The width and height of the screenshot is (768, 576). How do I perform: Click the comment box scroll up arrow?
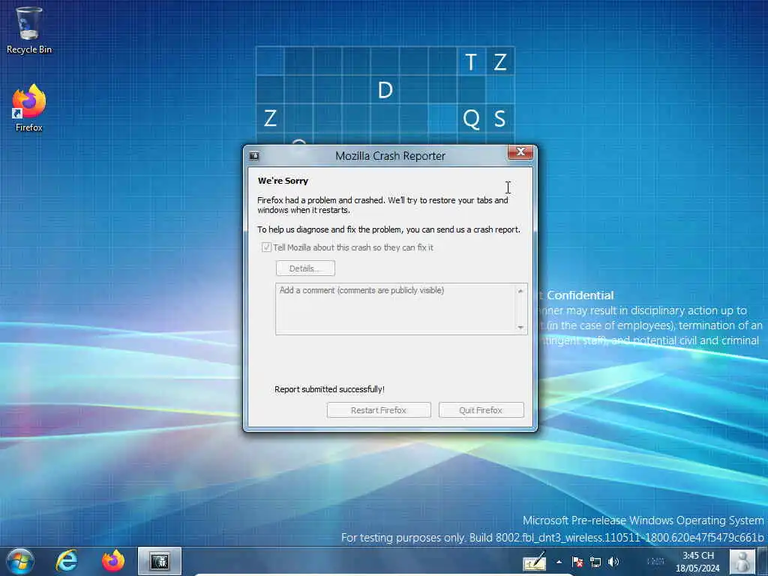pos(520,291)
